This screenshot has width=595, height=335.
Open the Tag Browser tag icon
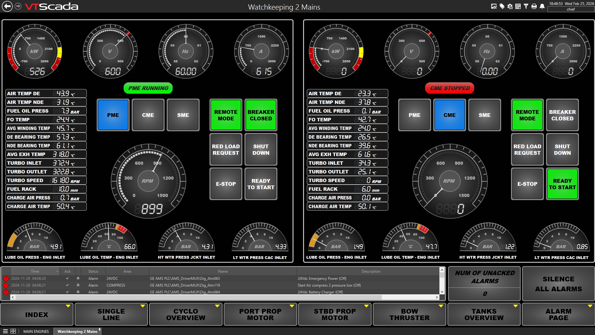tap(502, 6)
